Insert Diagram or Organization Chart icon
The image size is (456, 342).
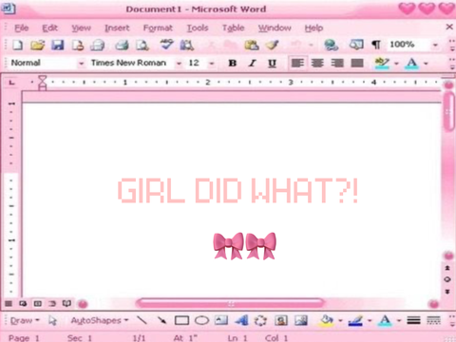click(x=260, y=320)
